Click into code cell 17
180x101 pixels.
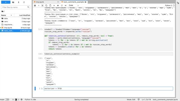pyautogui.click(x=108, y=39)
